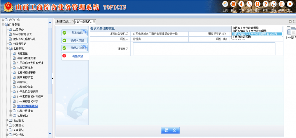
Task: Expand the 名称已核调整 tree node
Action: (10, 111)
